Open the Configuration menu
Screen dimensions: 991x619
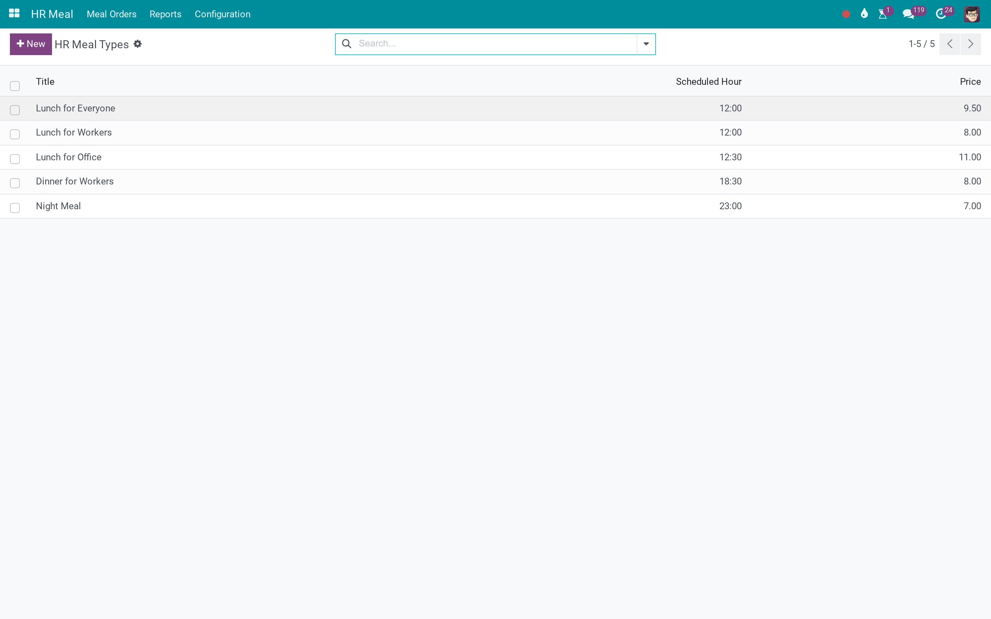coord(222,14)
